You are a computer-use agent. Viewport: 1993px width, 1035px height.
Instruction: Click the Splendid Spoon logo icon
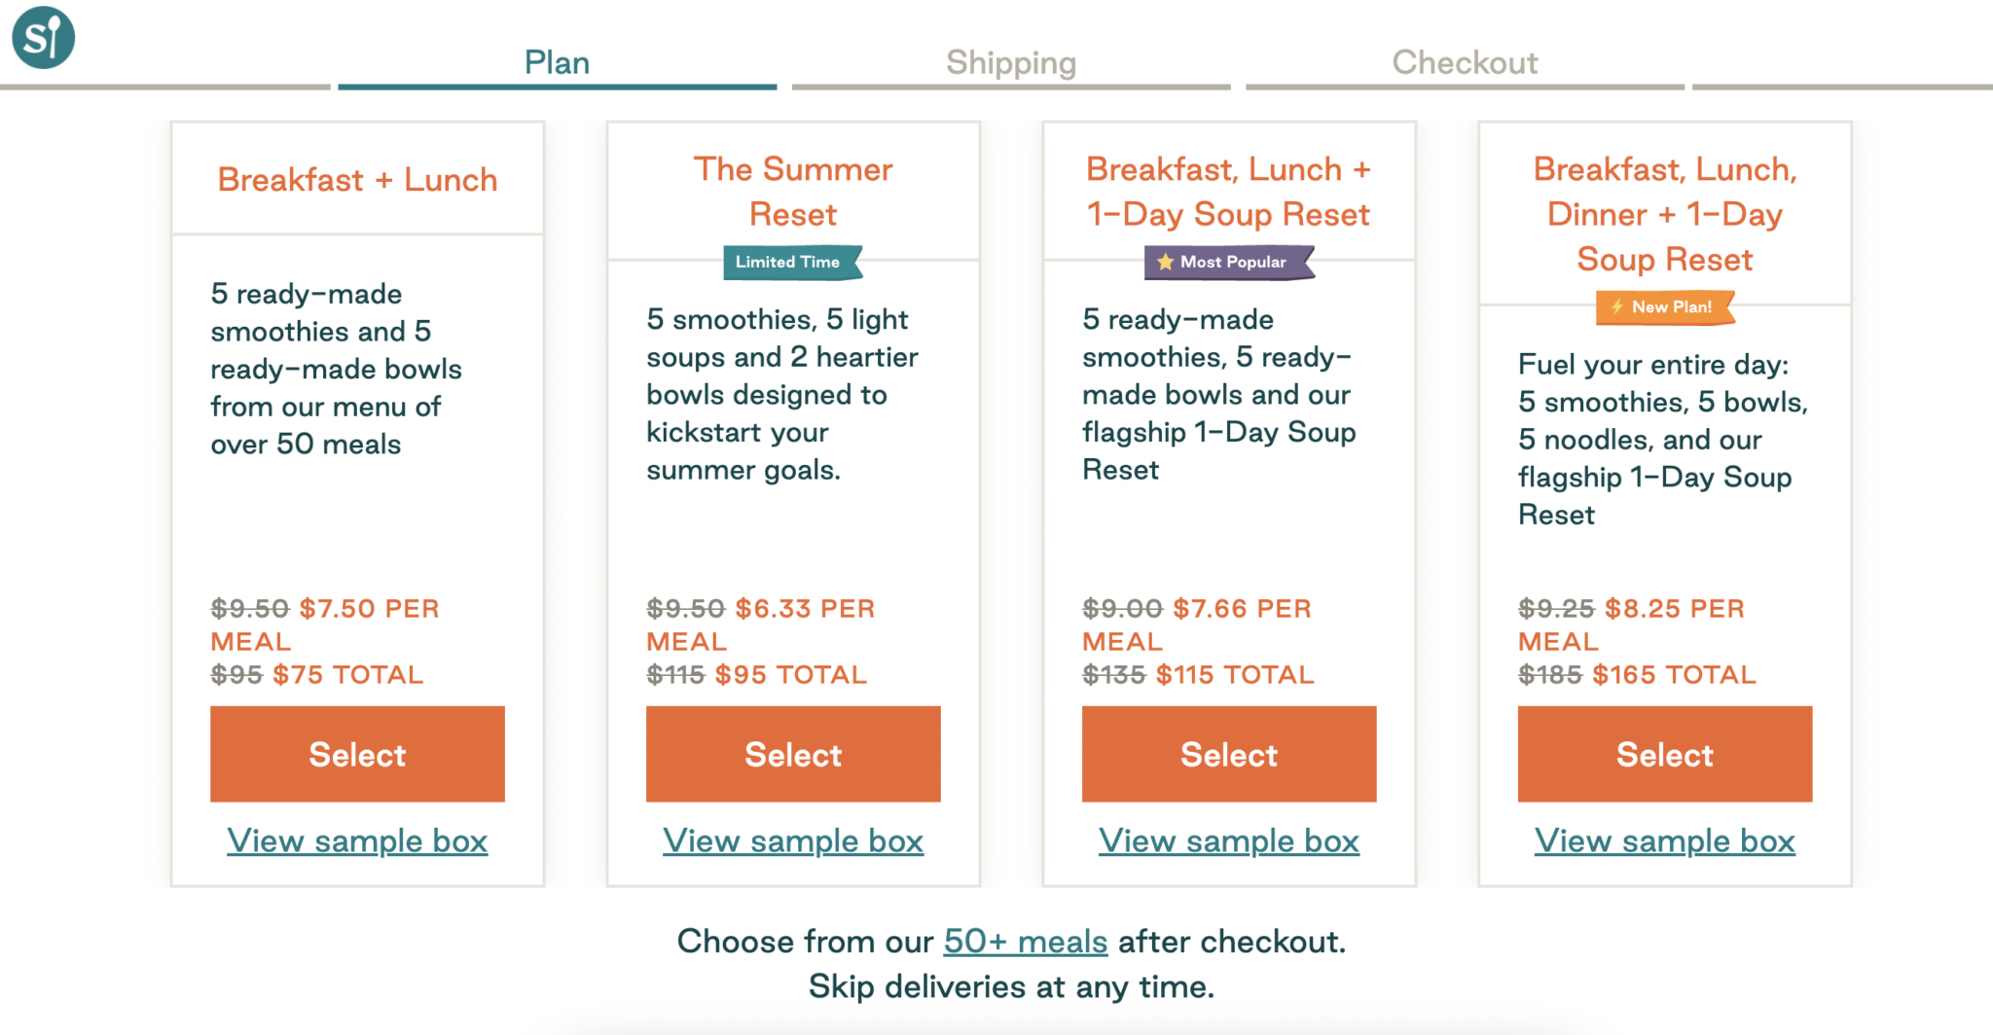(43, 38)
